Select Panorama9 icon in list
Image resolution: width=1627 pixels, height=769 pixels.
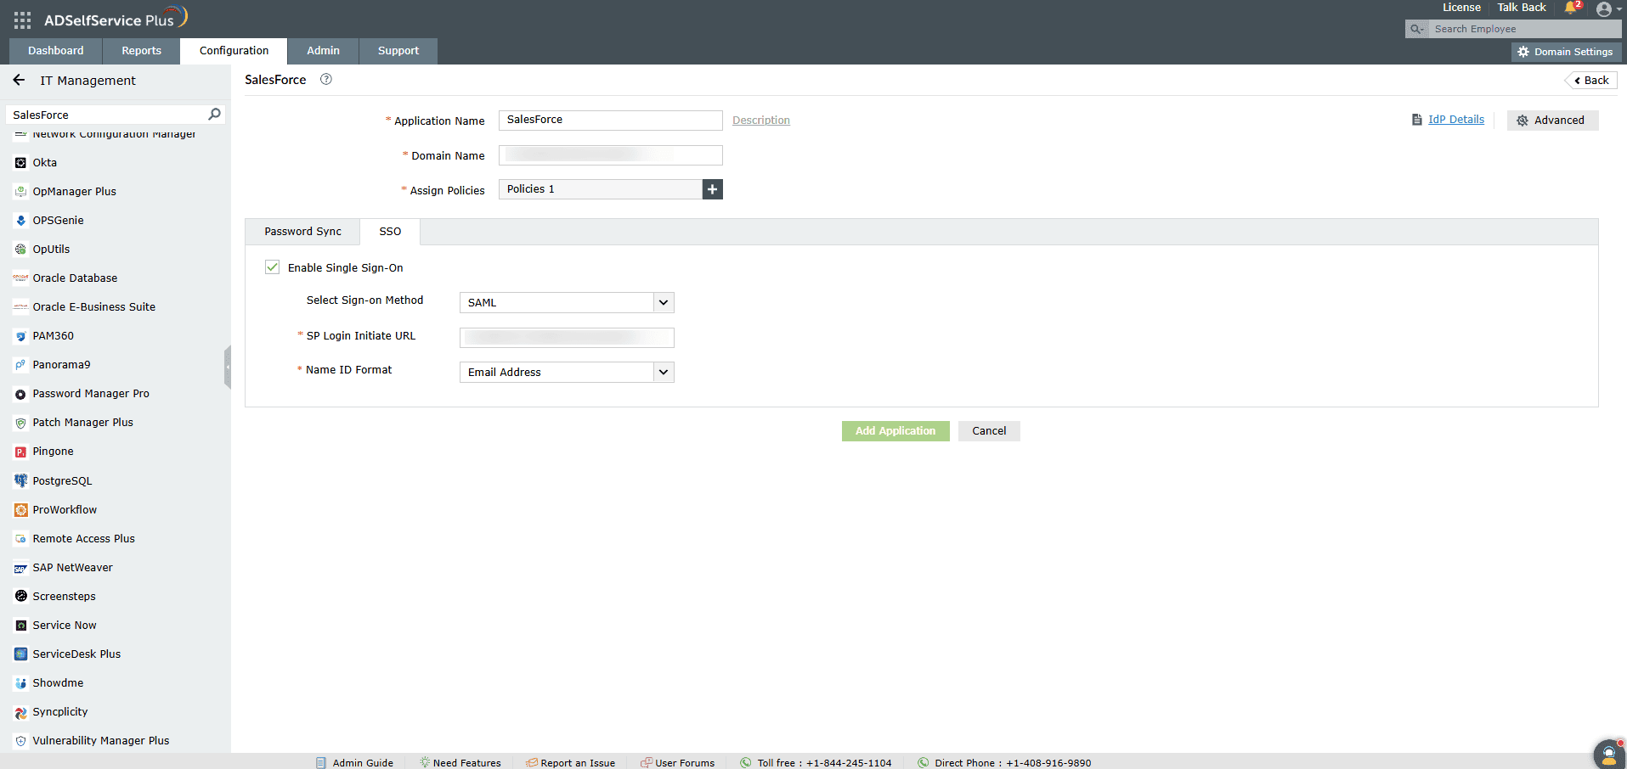pos(20,365)
